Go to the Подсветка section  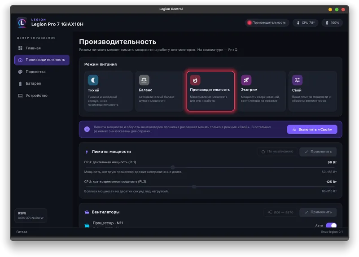(42, 72)
